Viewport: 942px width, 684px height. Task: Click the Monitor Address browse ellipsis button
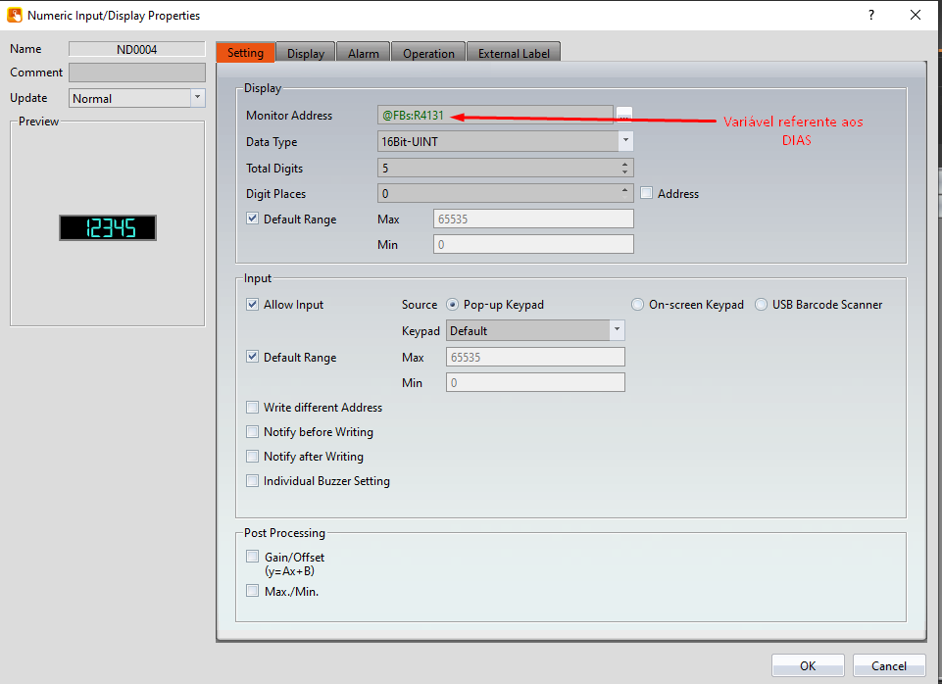[624, 116]
